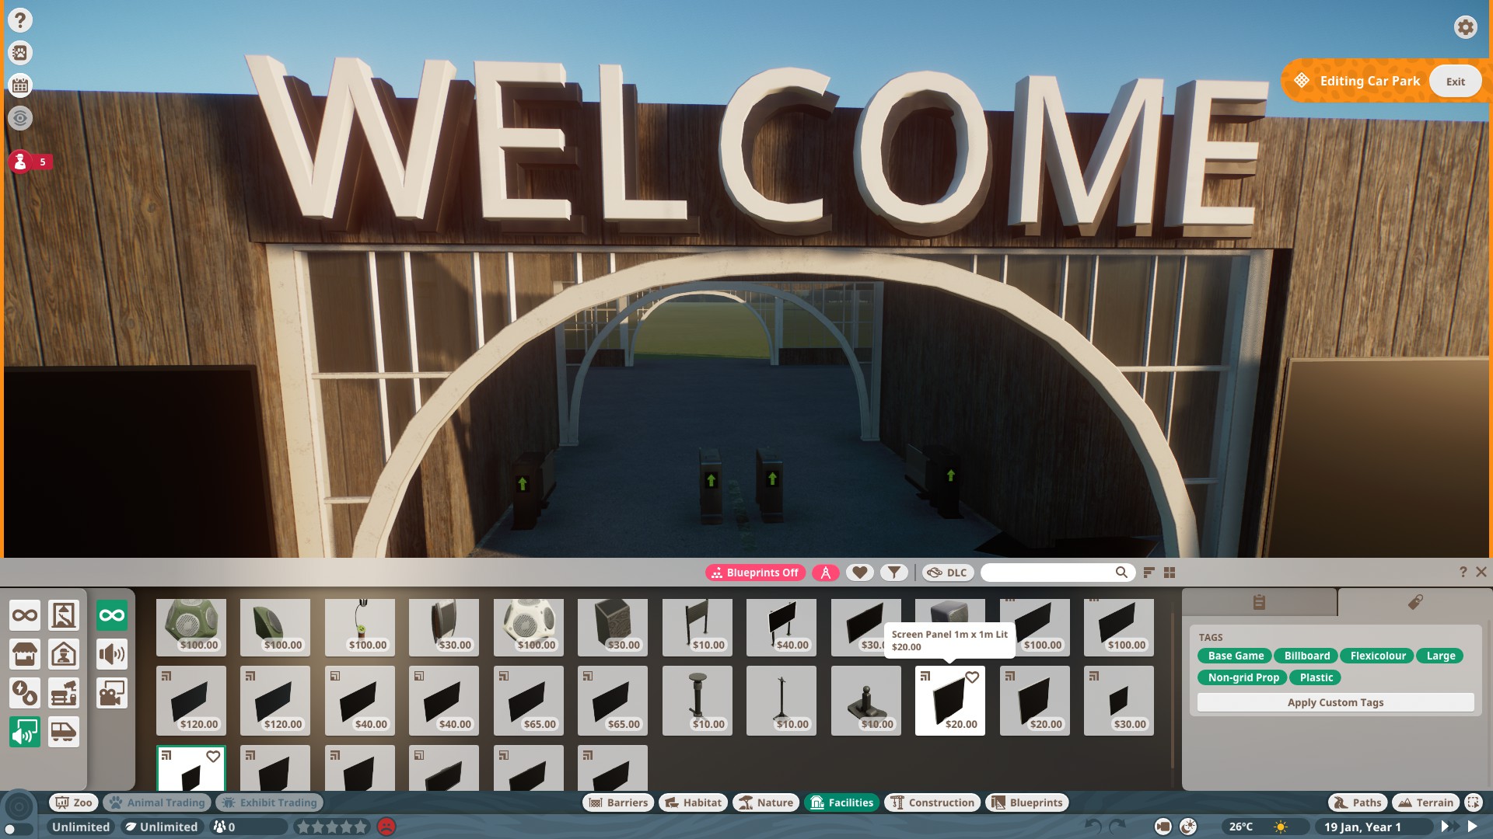Click the Base Game tag
Viewport: 1493px width, 839px height.
coord(1236,656)
